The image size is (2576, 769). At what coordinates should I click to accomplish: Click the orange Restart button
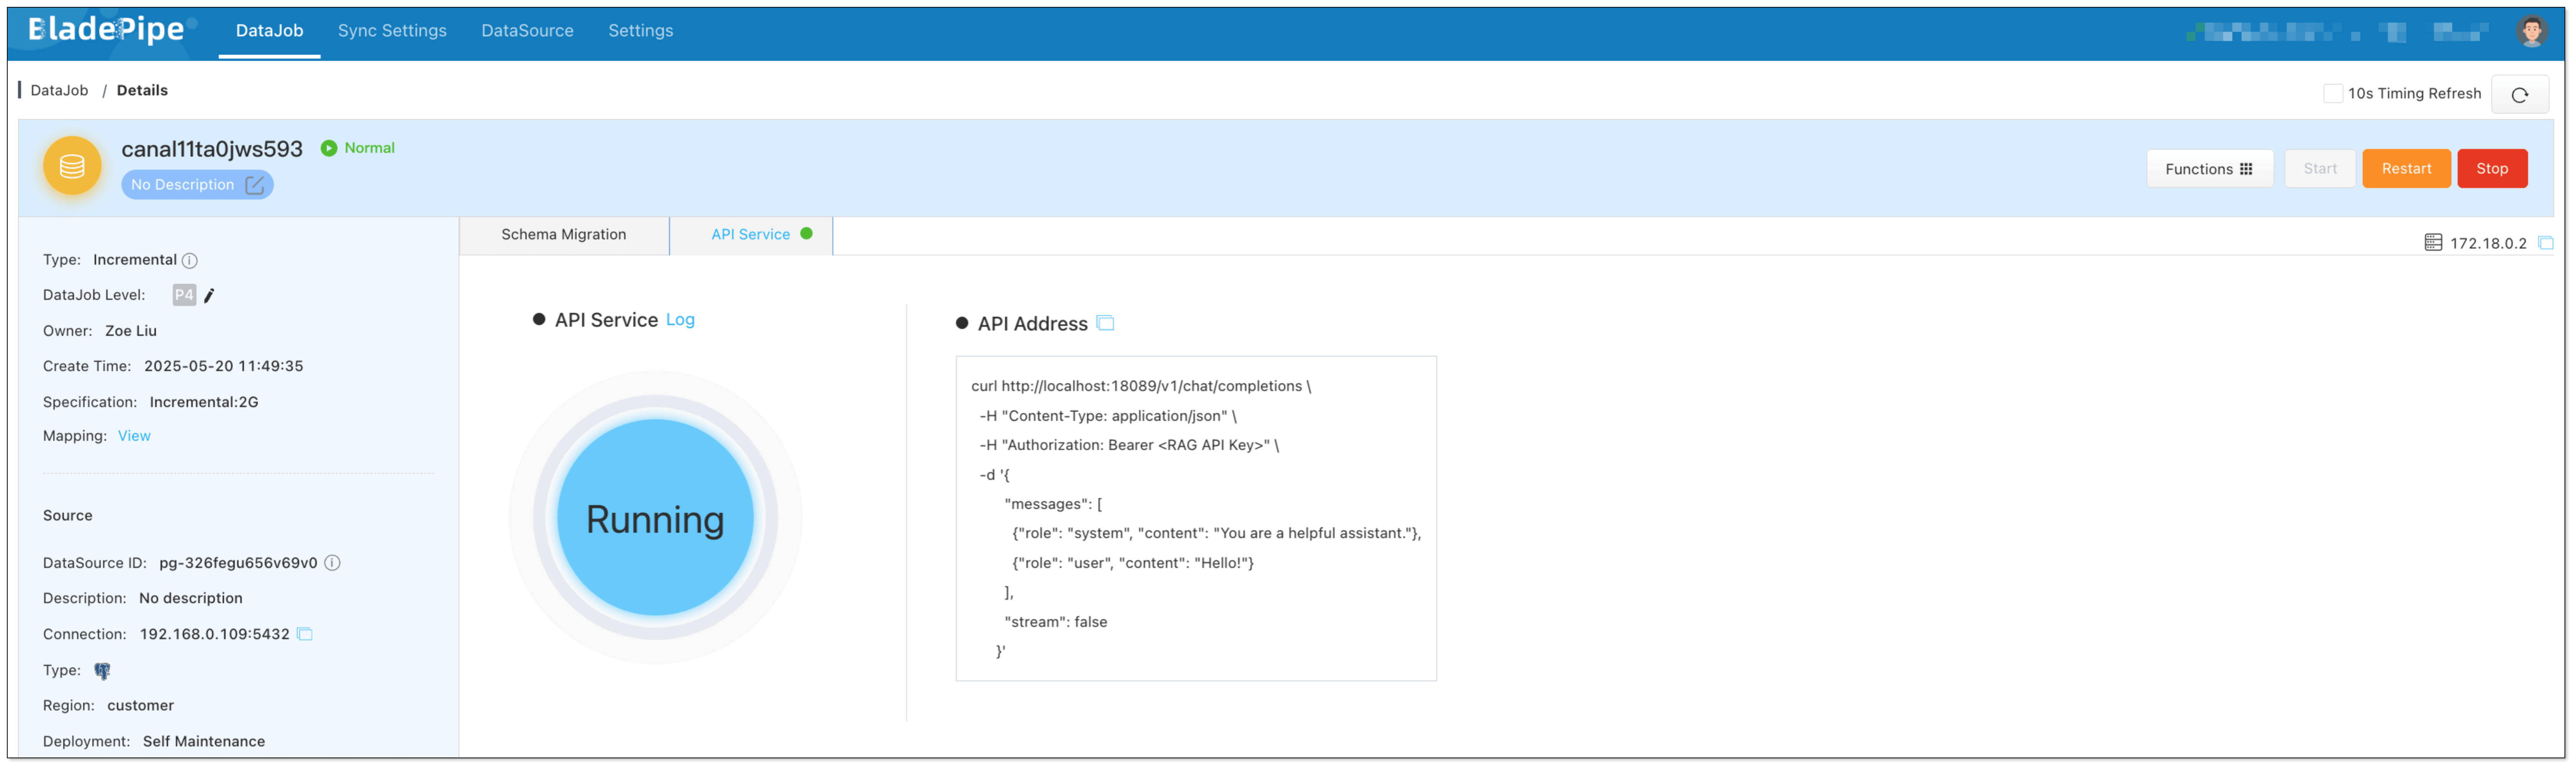coord(2405,168)
